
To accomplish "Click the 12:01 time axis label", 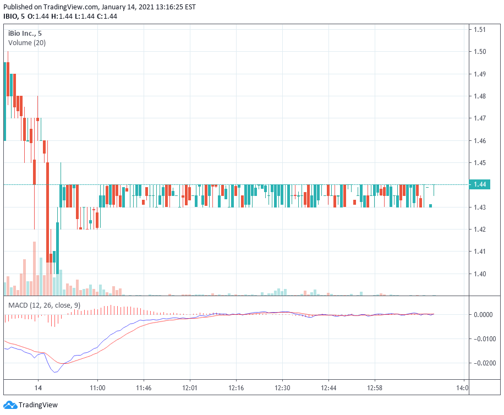I will coord(190,387).
